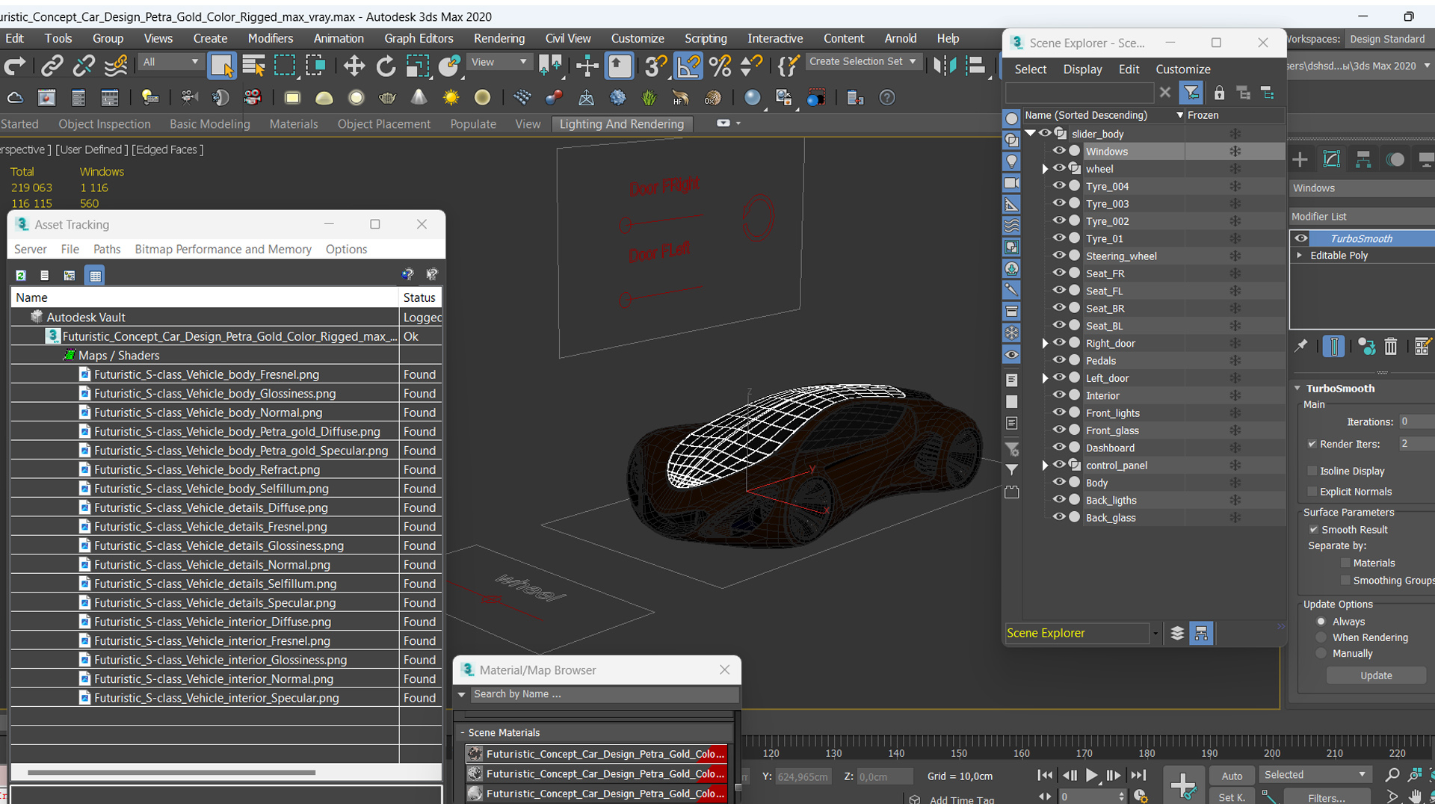Select Manually update option
1435x807 pixels.
pos(1321,653)
